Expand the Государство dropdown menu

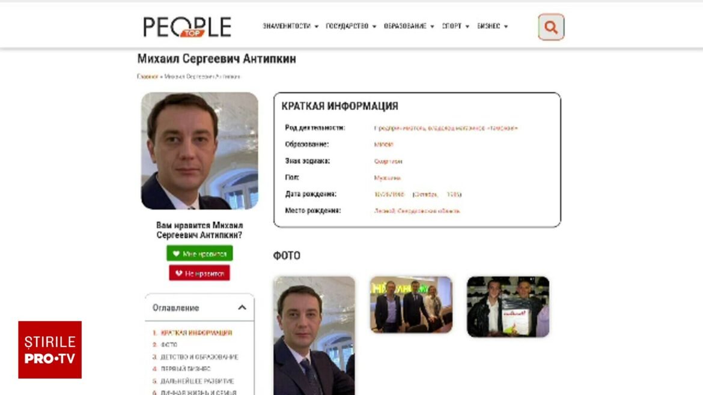coord(351,26)
